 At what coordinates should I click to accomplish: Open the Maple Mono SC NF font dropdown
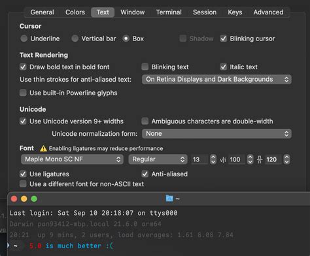point(73,159)
